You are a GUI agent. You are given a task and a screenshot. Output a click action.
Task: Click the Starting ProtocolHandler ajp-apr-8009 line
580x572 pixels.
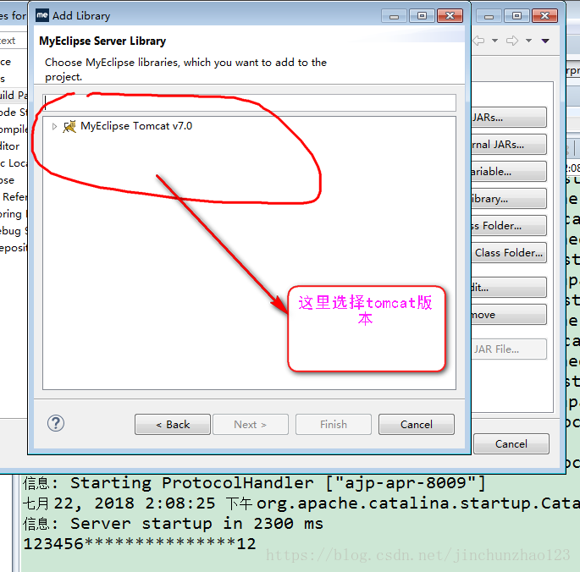pos(254,483)
